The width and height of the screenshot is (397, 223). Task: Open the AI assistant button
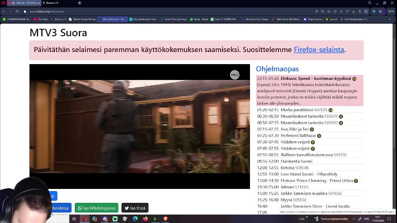[391, 11]
